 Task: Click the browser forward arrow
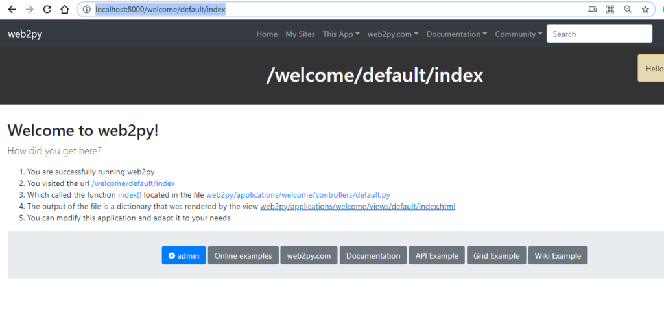click(x=29, y=10)
